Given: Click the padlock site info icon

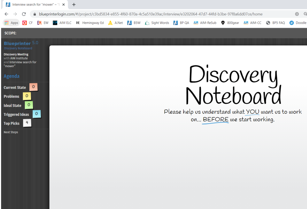Looking at the screenshot, I should [35, 14].
